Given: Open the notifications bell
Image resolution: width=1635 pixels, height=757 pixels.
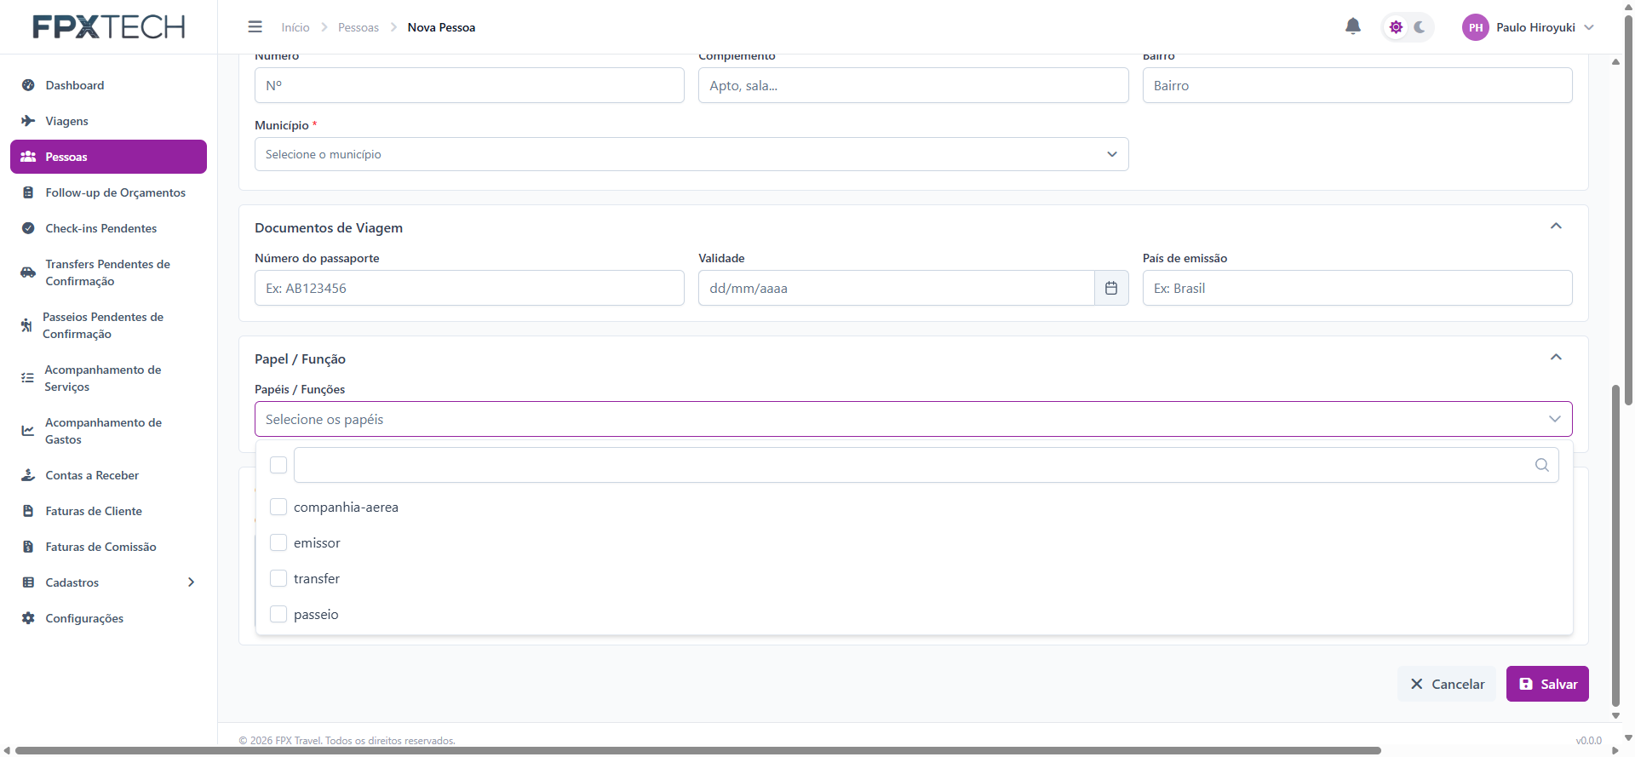Looking at the screenshot, I should coord(1352,26).
